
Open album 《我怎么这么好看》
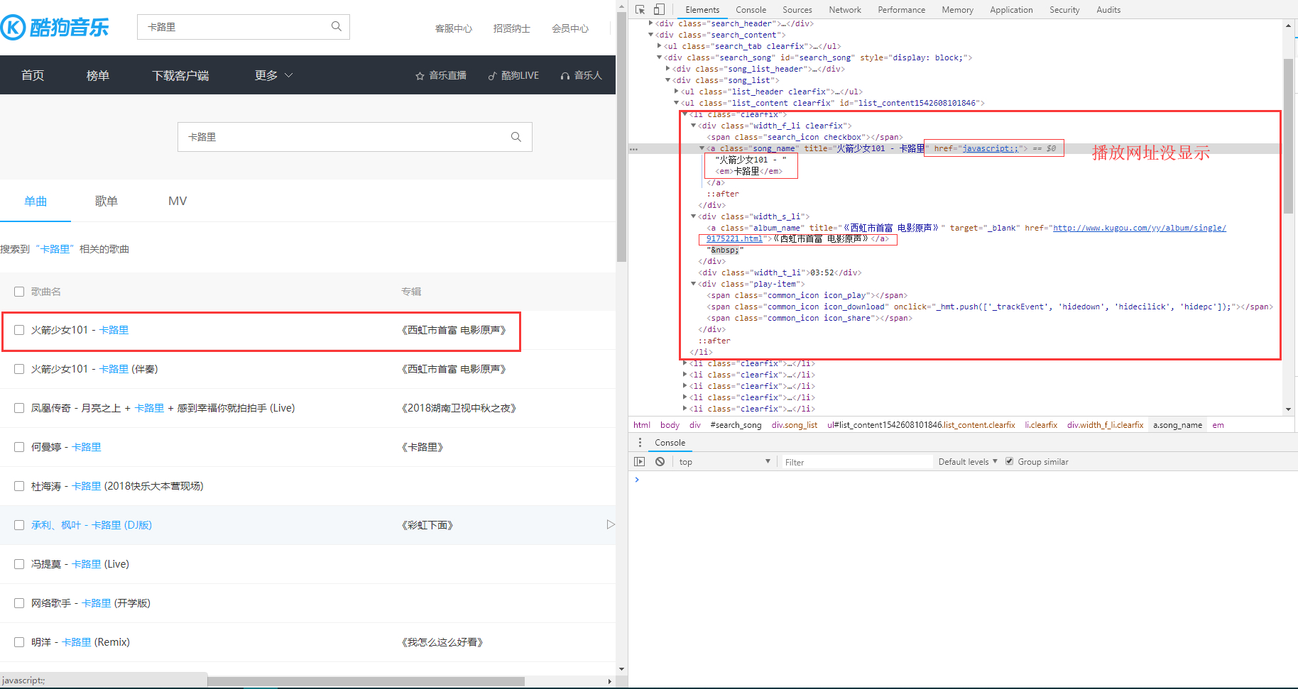pos(442,642)
